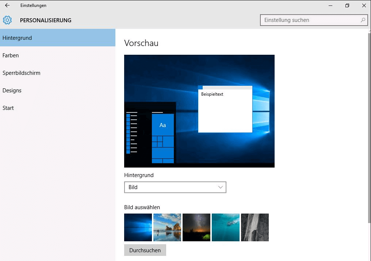The image size is (371, 261).
Task: Go back with the arrow icon
Action: click(x=7, y=5)
